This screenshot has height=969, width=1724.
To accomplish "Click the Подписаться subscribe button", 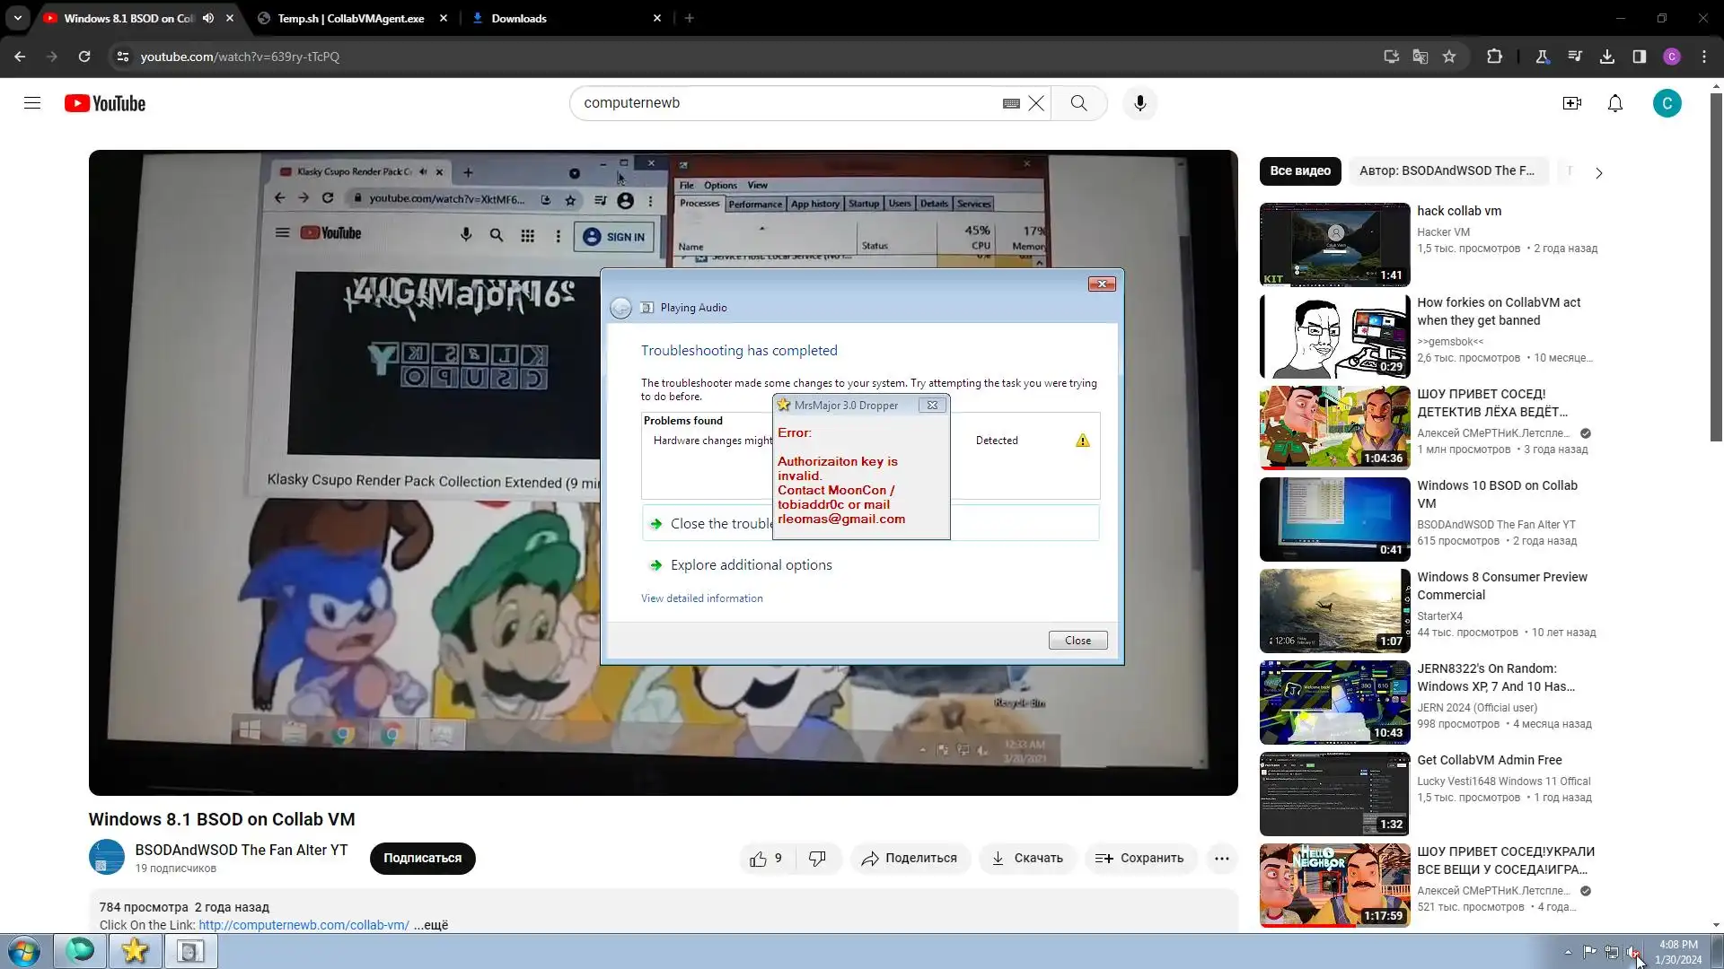I will (422, 859).
